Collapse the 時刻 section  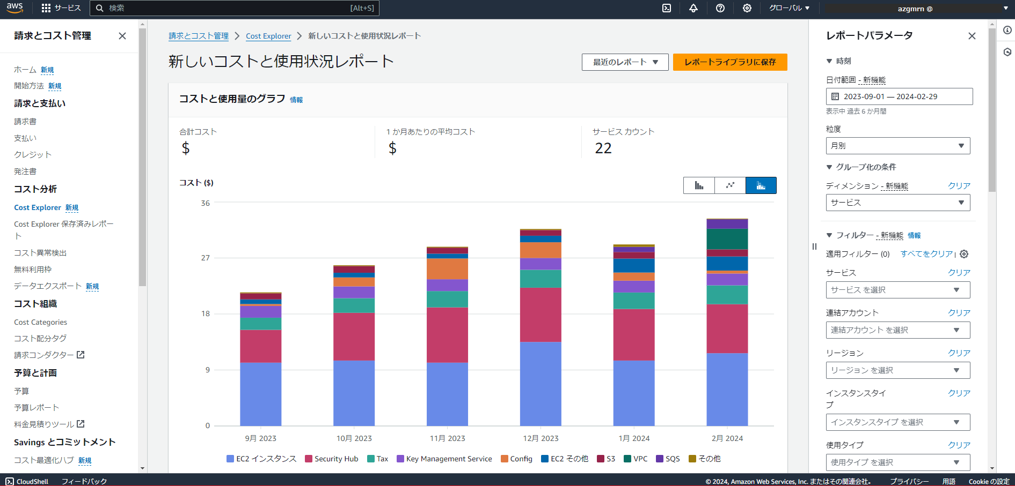point(829,61)
